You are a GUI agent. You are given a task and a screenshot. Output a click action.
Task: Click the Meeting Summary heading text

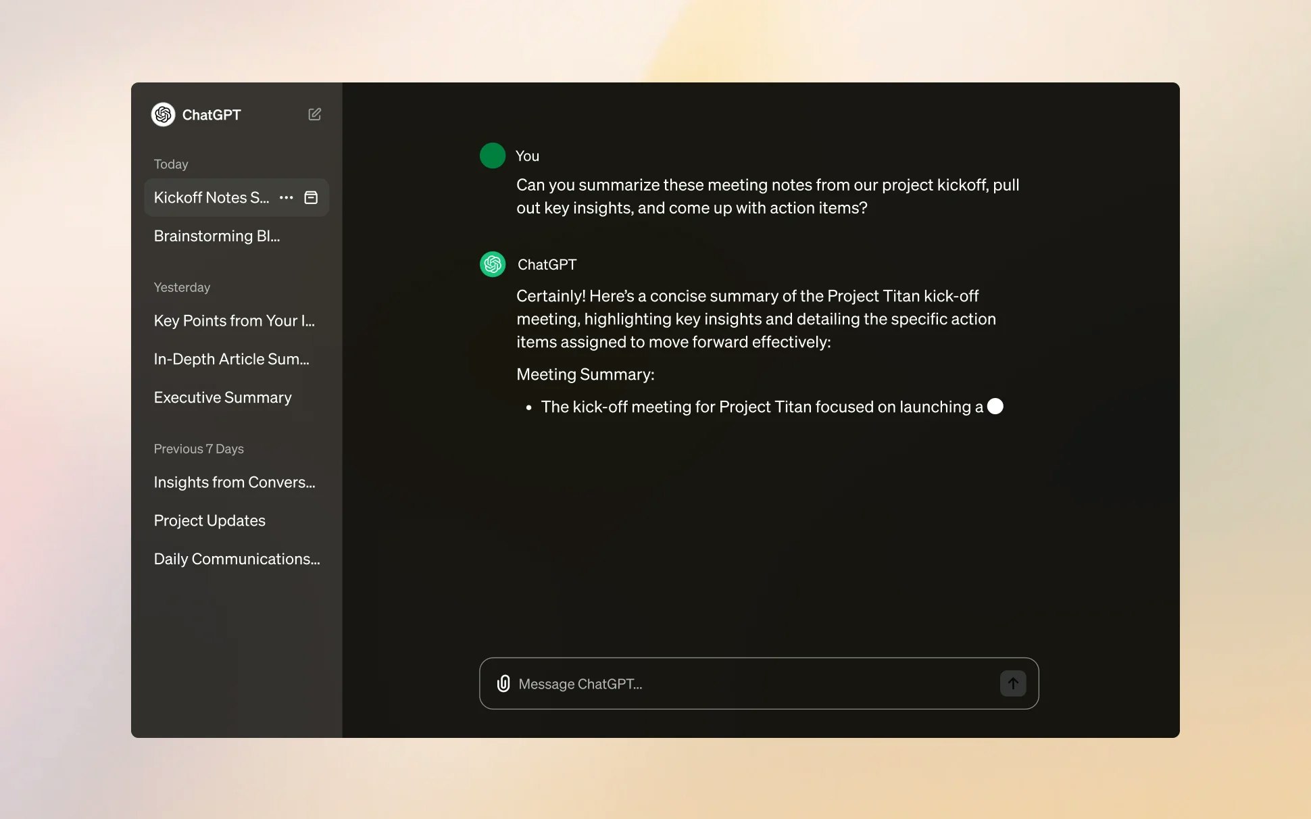pyautogui.click(x=585, y=374)
